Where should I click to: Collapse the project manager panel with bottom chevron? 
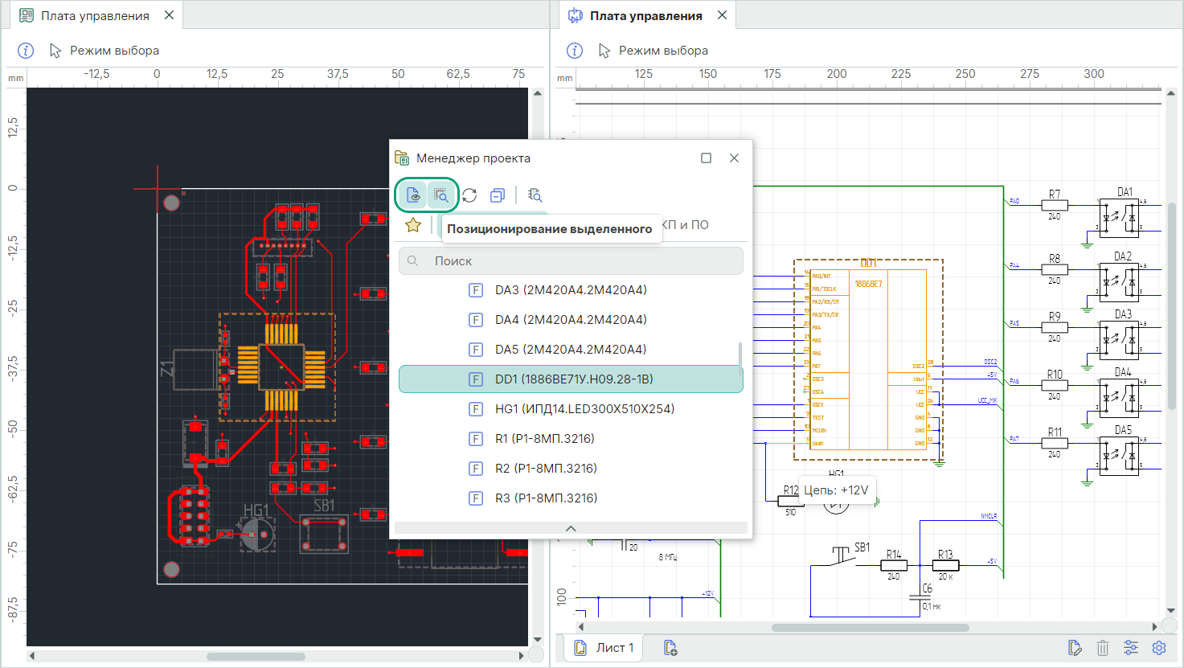[571, 528]
